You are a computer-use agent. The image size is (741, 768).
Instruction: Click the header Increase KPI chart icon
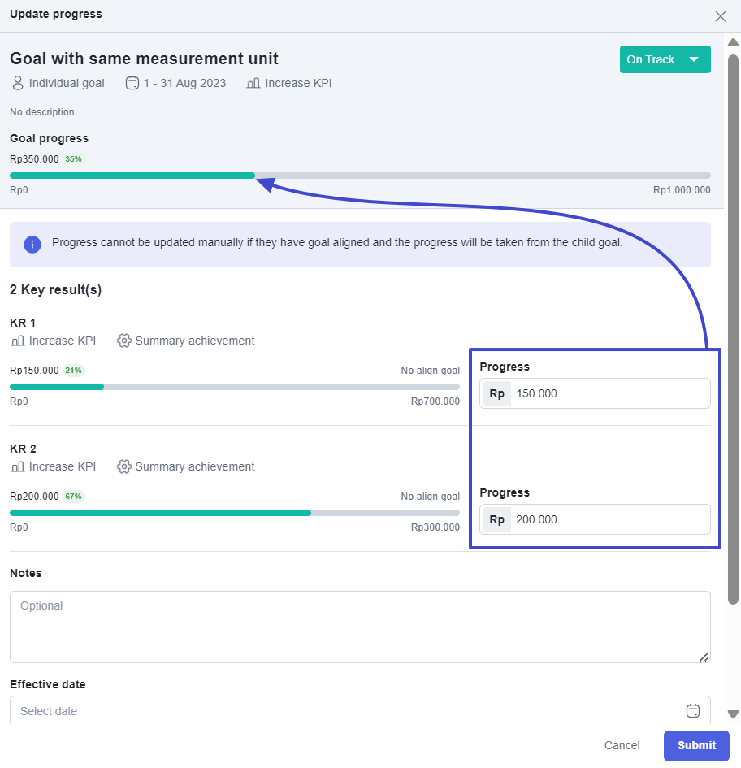253,83
